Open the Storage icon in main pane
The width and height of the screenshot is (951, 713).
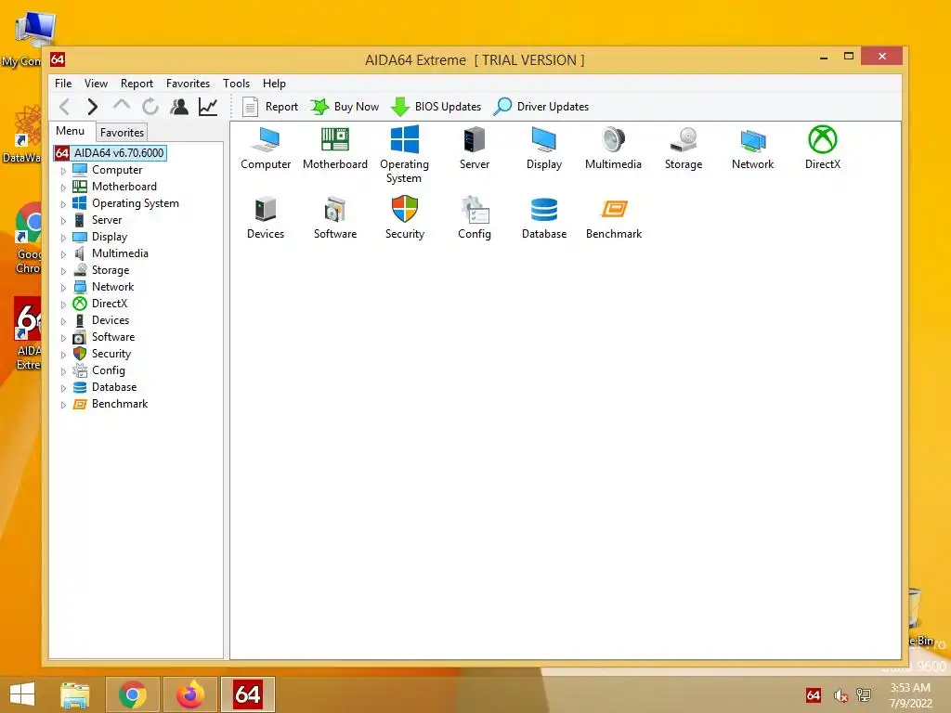click(684, 148)
